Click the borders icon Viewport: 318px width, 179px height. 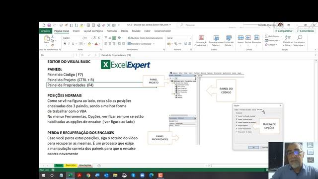click(x=81, y=44)
